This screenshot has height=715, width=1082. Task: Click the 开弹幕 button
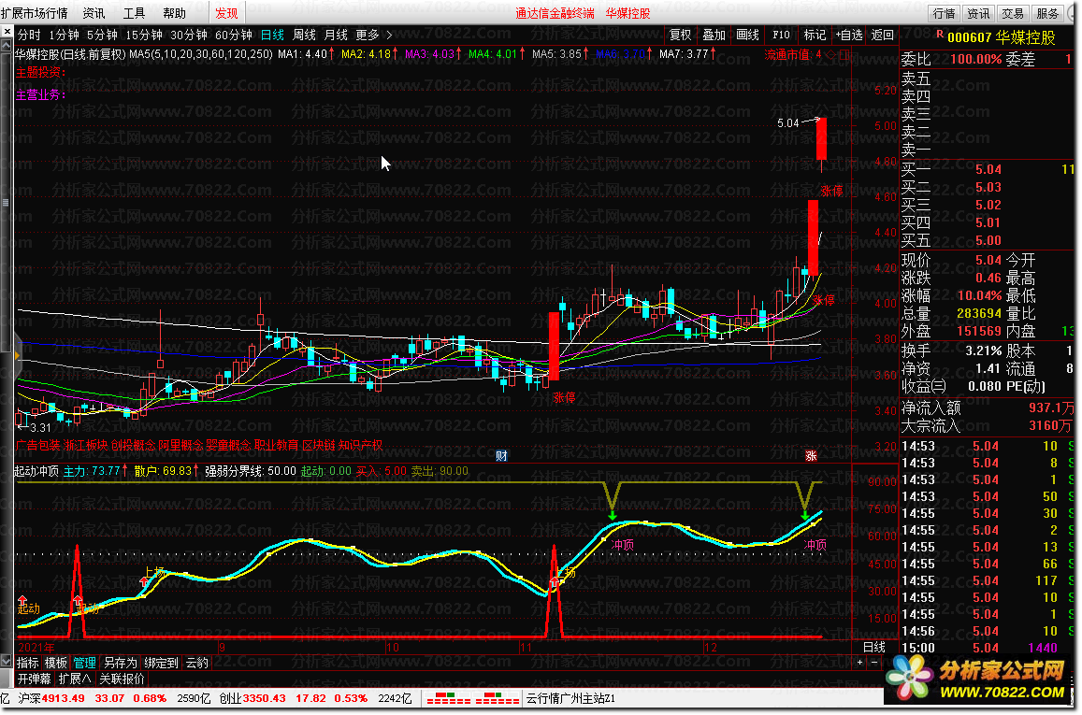pos(35,679)
